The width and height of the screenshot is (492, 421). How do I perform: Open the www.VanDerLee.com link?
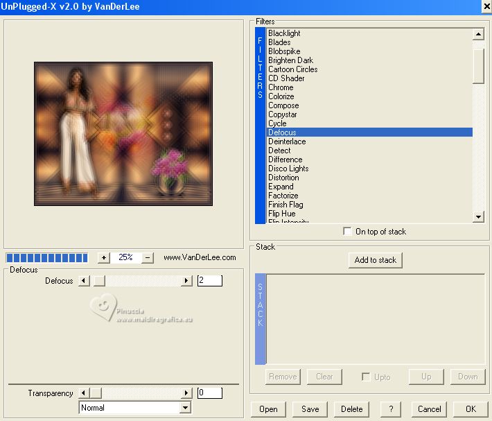click(x=200, y=257)
